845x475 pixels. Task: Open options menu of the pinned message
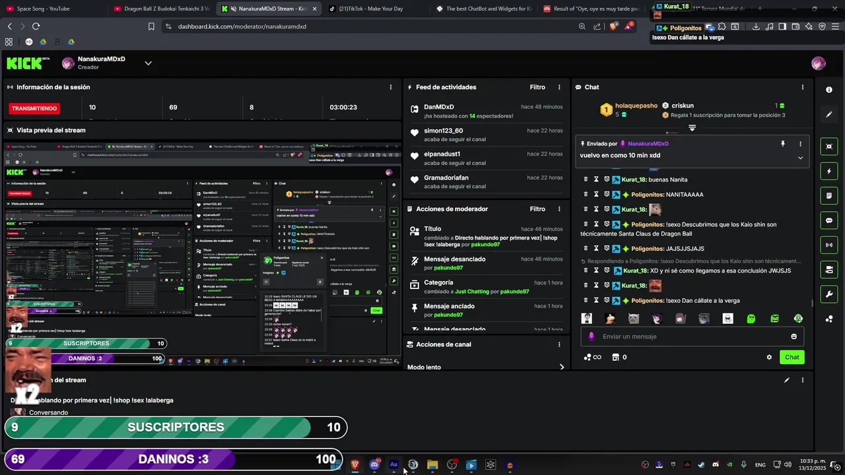point(800,143)
